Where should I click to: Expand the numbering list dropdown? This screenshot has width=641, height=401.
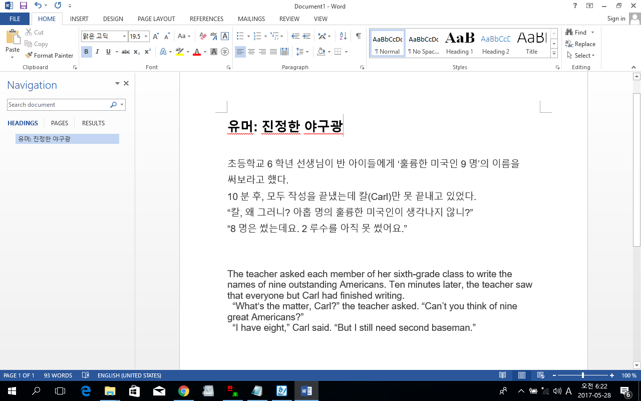[x=265, y=36]
